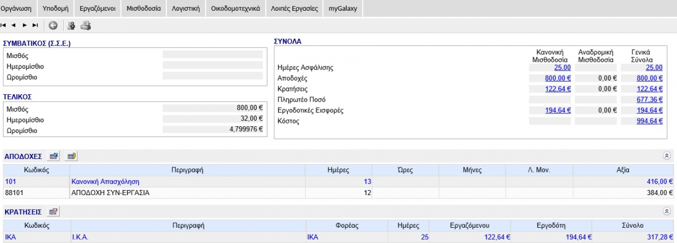Screen dimensions: 677x243
Task: Click the Φορέας column header
Action: click(347, 226)
